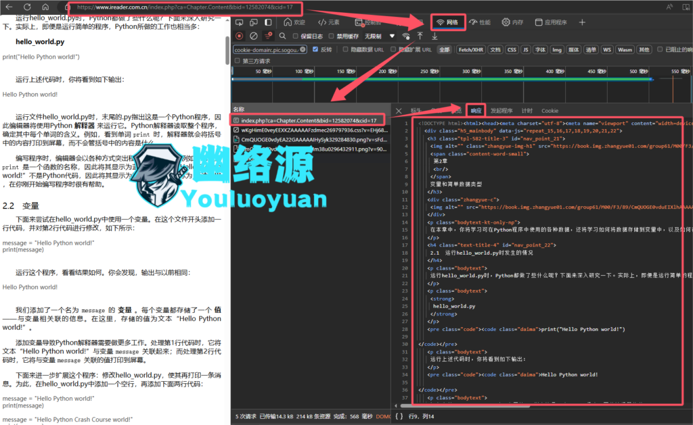693x425 pixels.
Task: Filter requests by CSS
Action: click(x=512, y=50)
